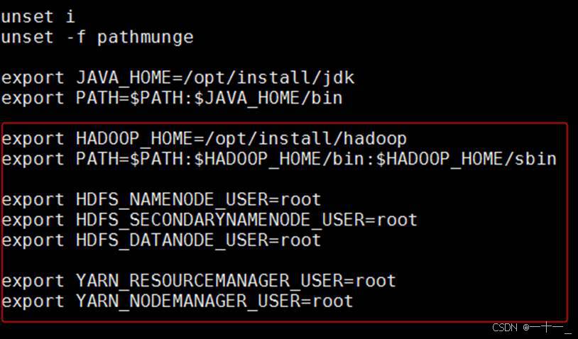The height and width of the screenshot is (339, 578).
Task: Click '$HADOOP_HOME/bin' in PATH line
Action: click(x=279, y=160)
